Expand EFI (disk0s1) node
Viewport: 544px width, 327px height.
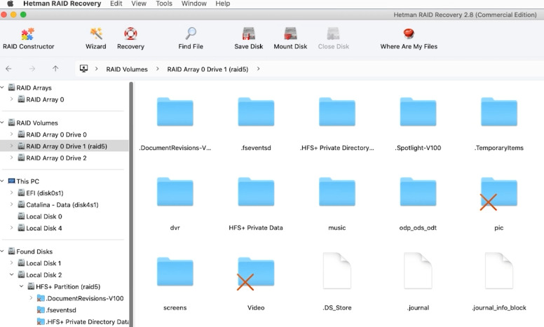11,193
